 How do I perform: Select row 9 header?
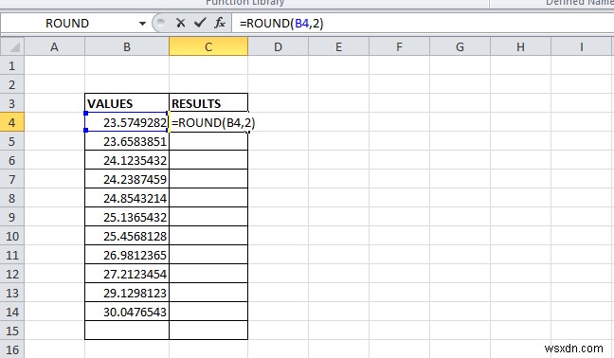coord(12,217)
